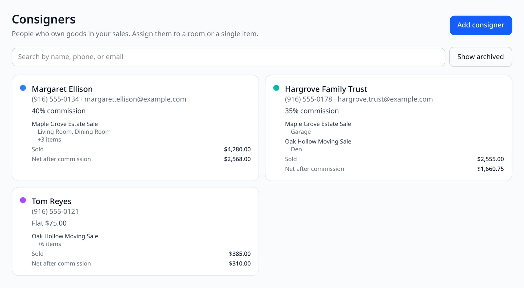Click Net after commission label in Tom Reyes card
The width and height of the screenshot is (524, 288).
point(61,263)
